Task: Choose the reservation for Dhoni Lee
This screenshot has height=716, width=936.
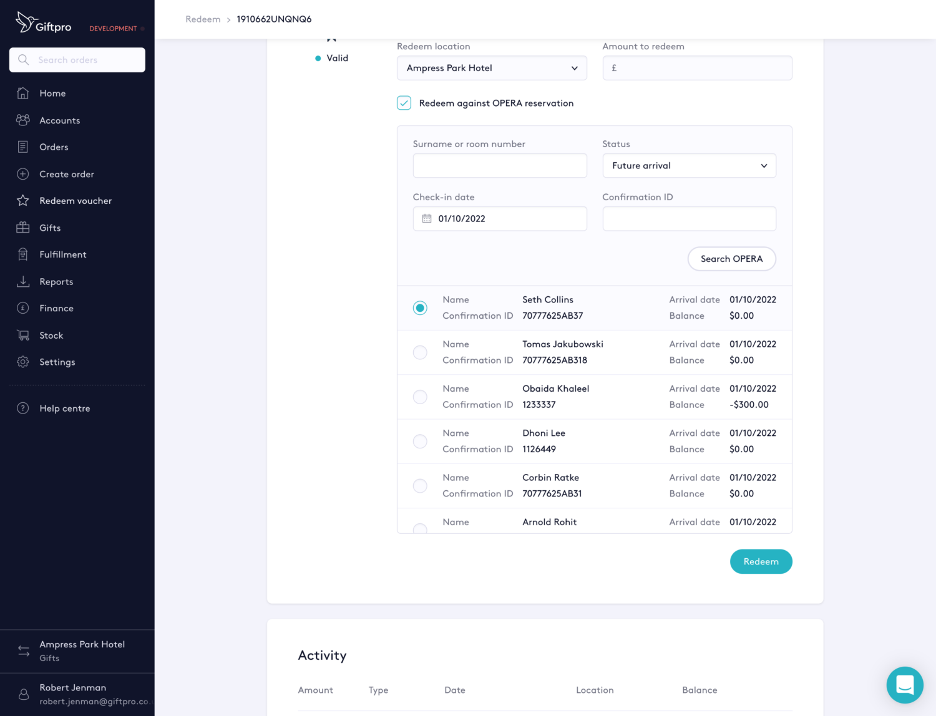Action: (420, 441)
